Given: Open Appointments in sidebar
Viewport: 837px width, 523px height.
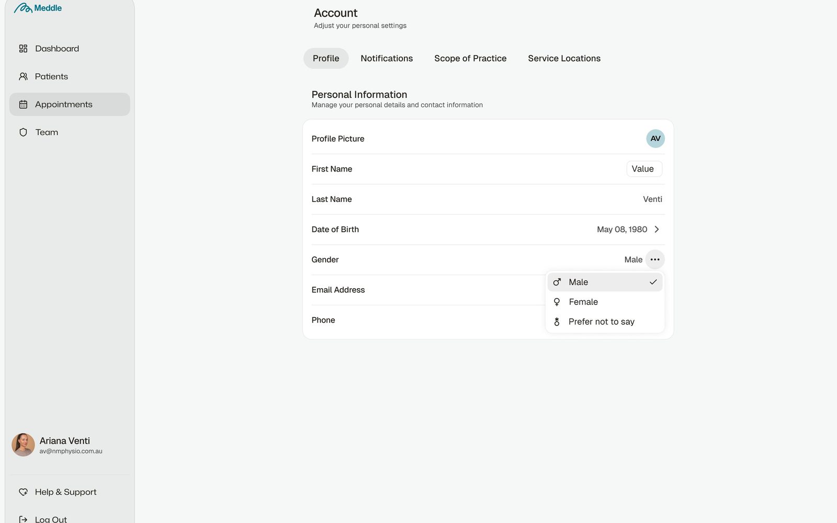Looking at the screenshot, I should [70, 105].
